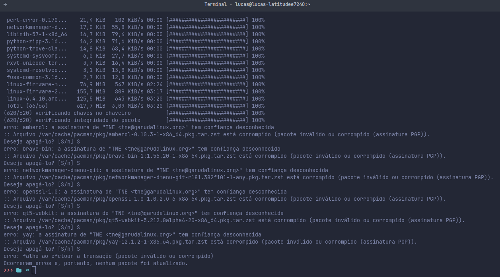Click the progress bar in the Total (66/66) row
This screenshot has height=277, width=500.
coord(207,106)
